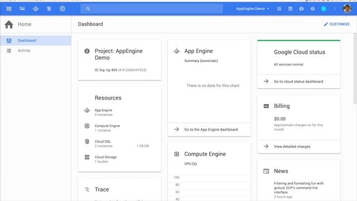Click the There is no data for this chart message
Image resolution: width=357 pixels, height=201 pixels.
click(x=213, y=85)
